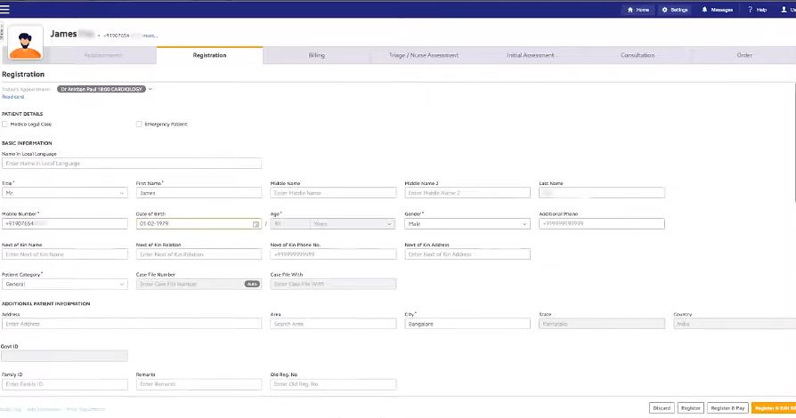Open the Date of Birth calendar icon
This screenshot has width=796, height=418.
[x=256, y=224]
